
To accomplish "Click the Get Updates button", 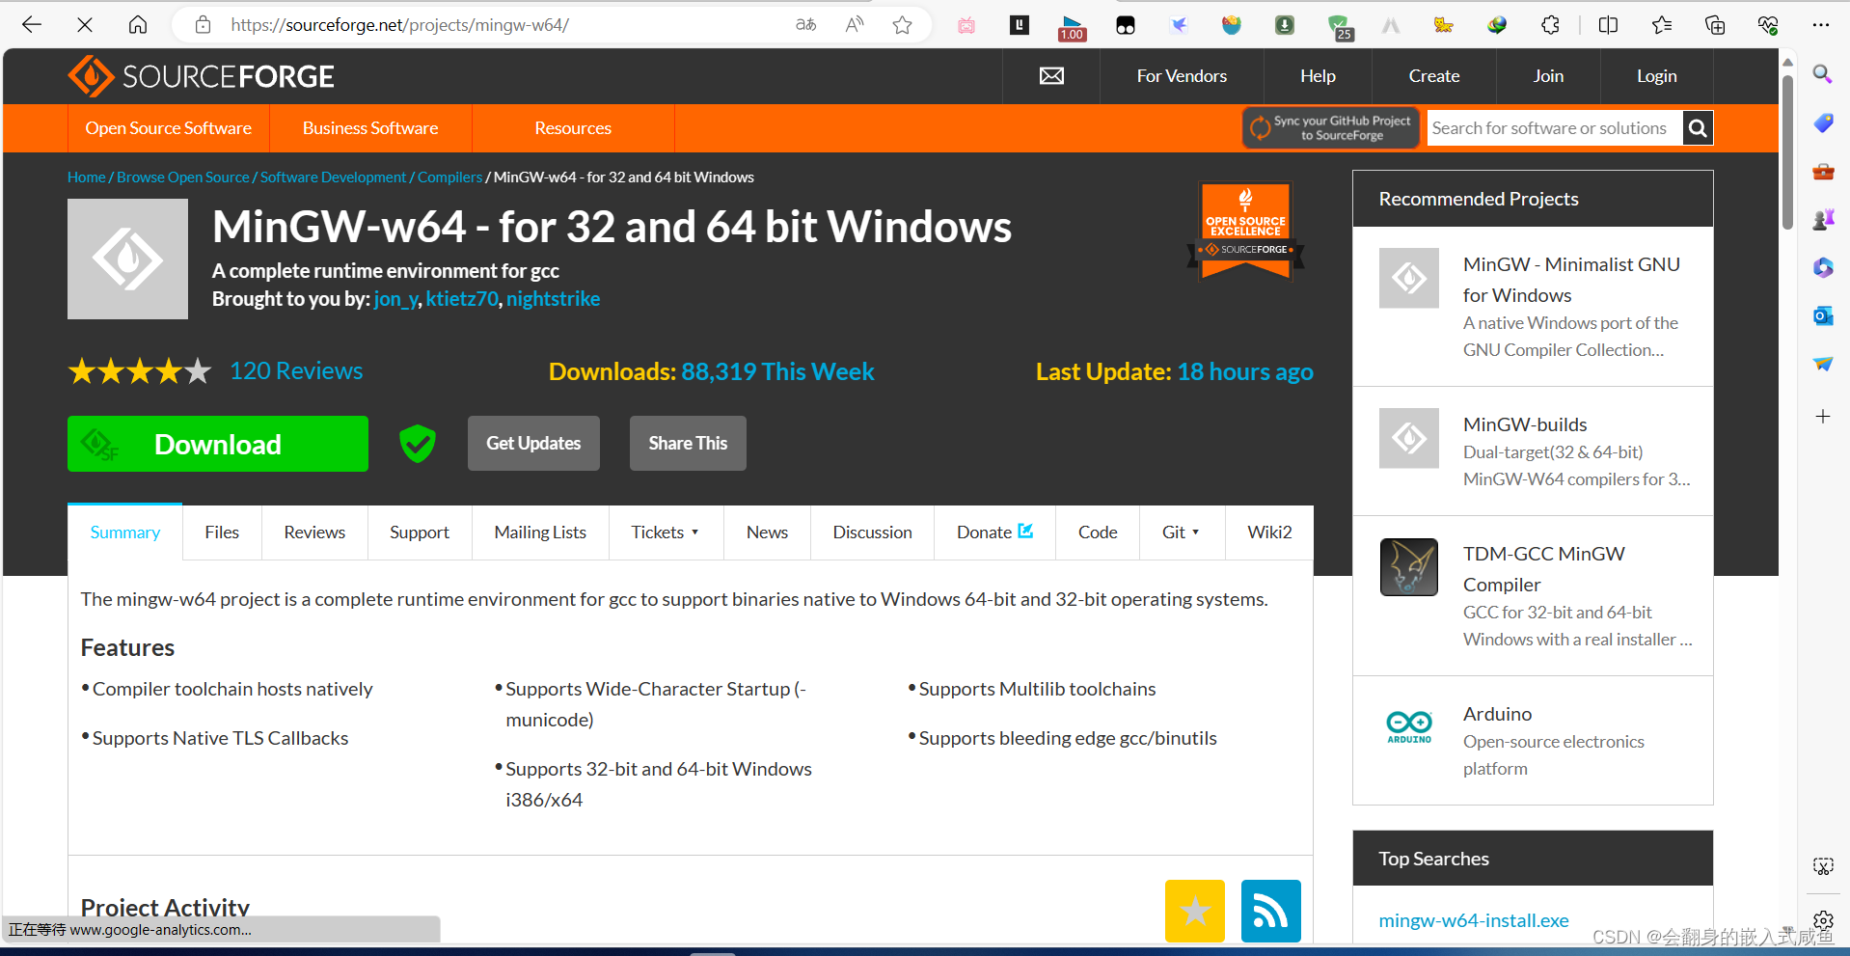I will click(533, 444).
